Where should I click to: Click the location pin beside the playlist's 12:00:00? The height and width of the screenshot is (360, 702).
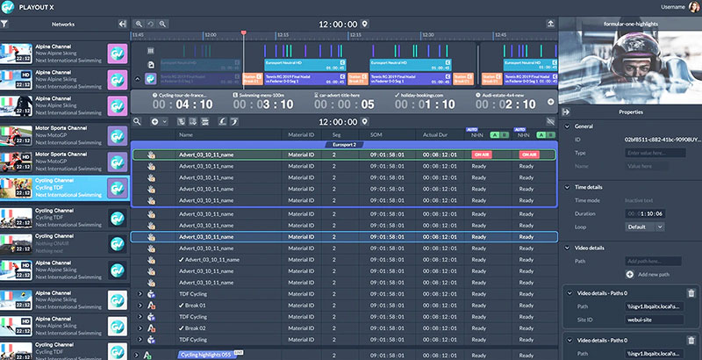(x=365, y=121)
